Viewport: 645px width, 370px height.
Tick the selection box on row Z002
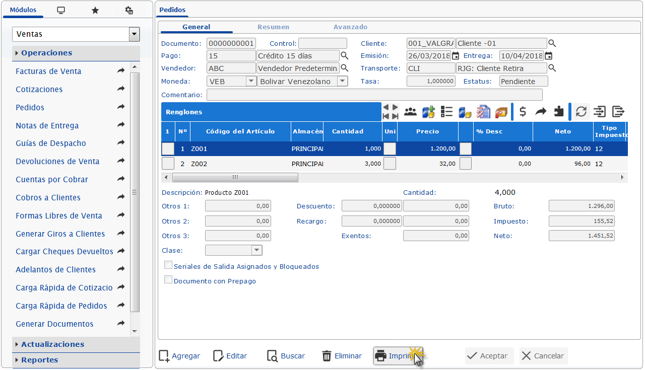click(168, 164)
